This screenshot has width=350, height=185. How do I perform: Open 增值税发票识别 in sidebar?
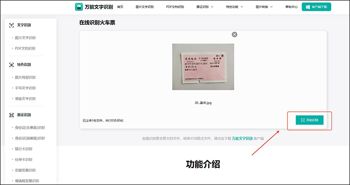(27, 181)
